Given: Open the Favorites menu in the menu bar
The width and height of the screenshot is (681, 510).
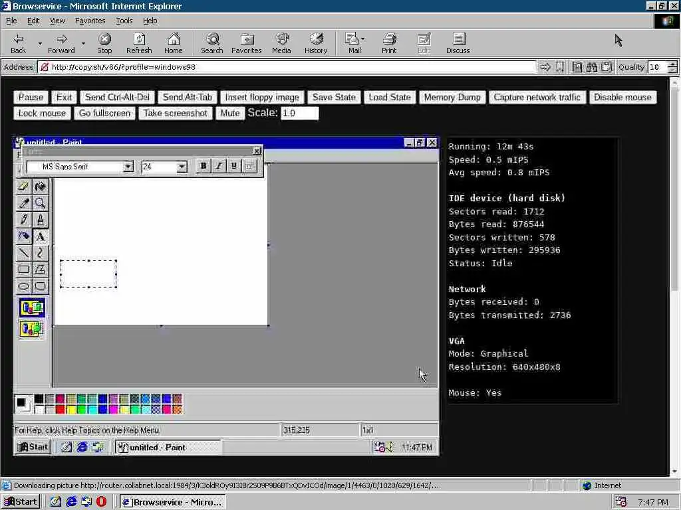Looking at the screenshot, I should click(x=90, y=21).
